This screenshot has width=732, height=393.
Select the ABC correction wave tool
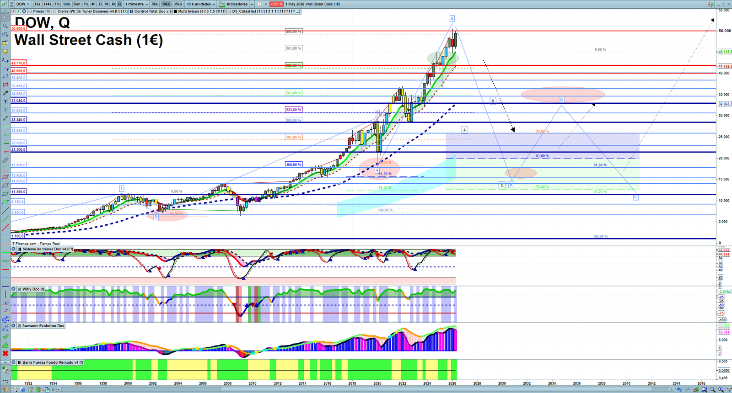coord(5,328)
